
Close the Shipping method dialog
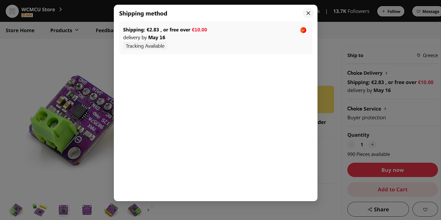[308, 13]
